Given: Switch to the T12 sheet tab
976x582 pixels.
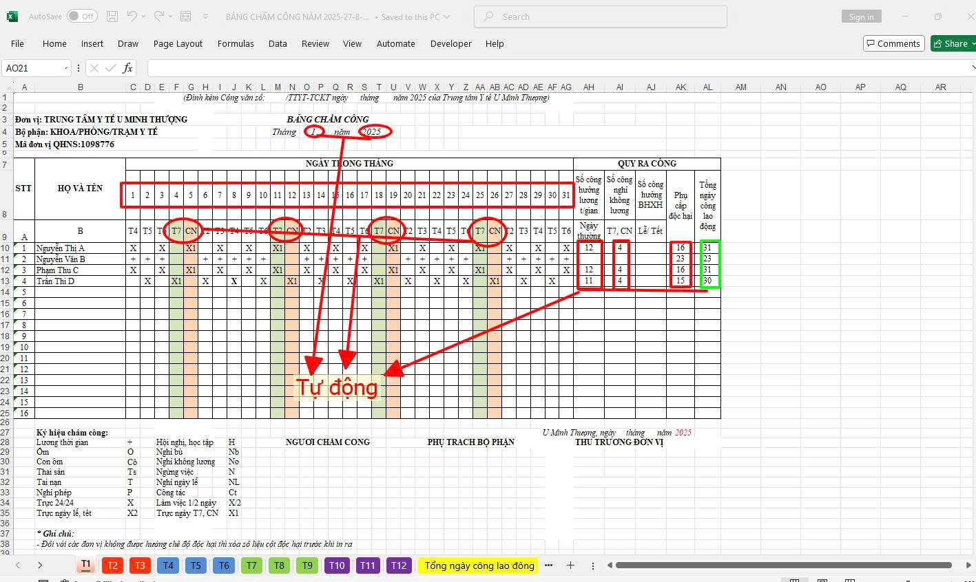Looking at the screenshot, I should (398, 565).
